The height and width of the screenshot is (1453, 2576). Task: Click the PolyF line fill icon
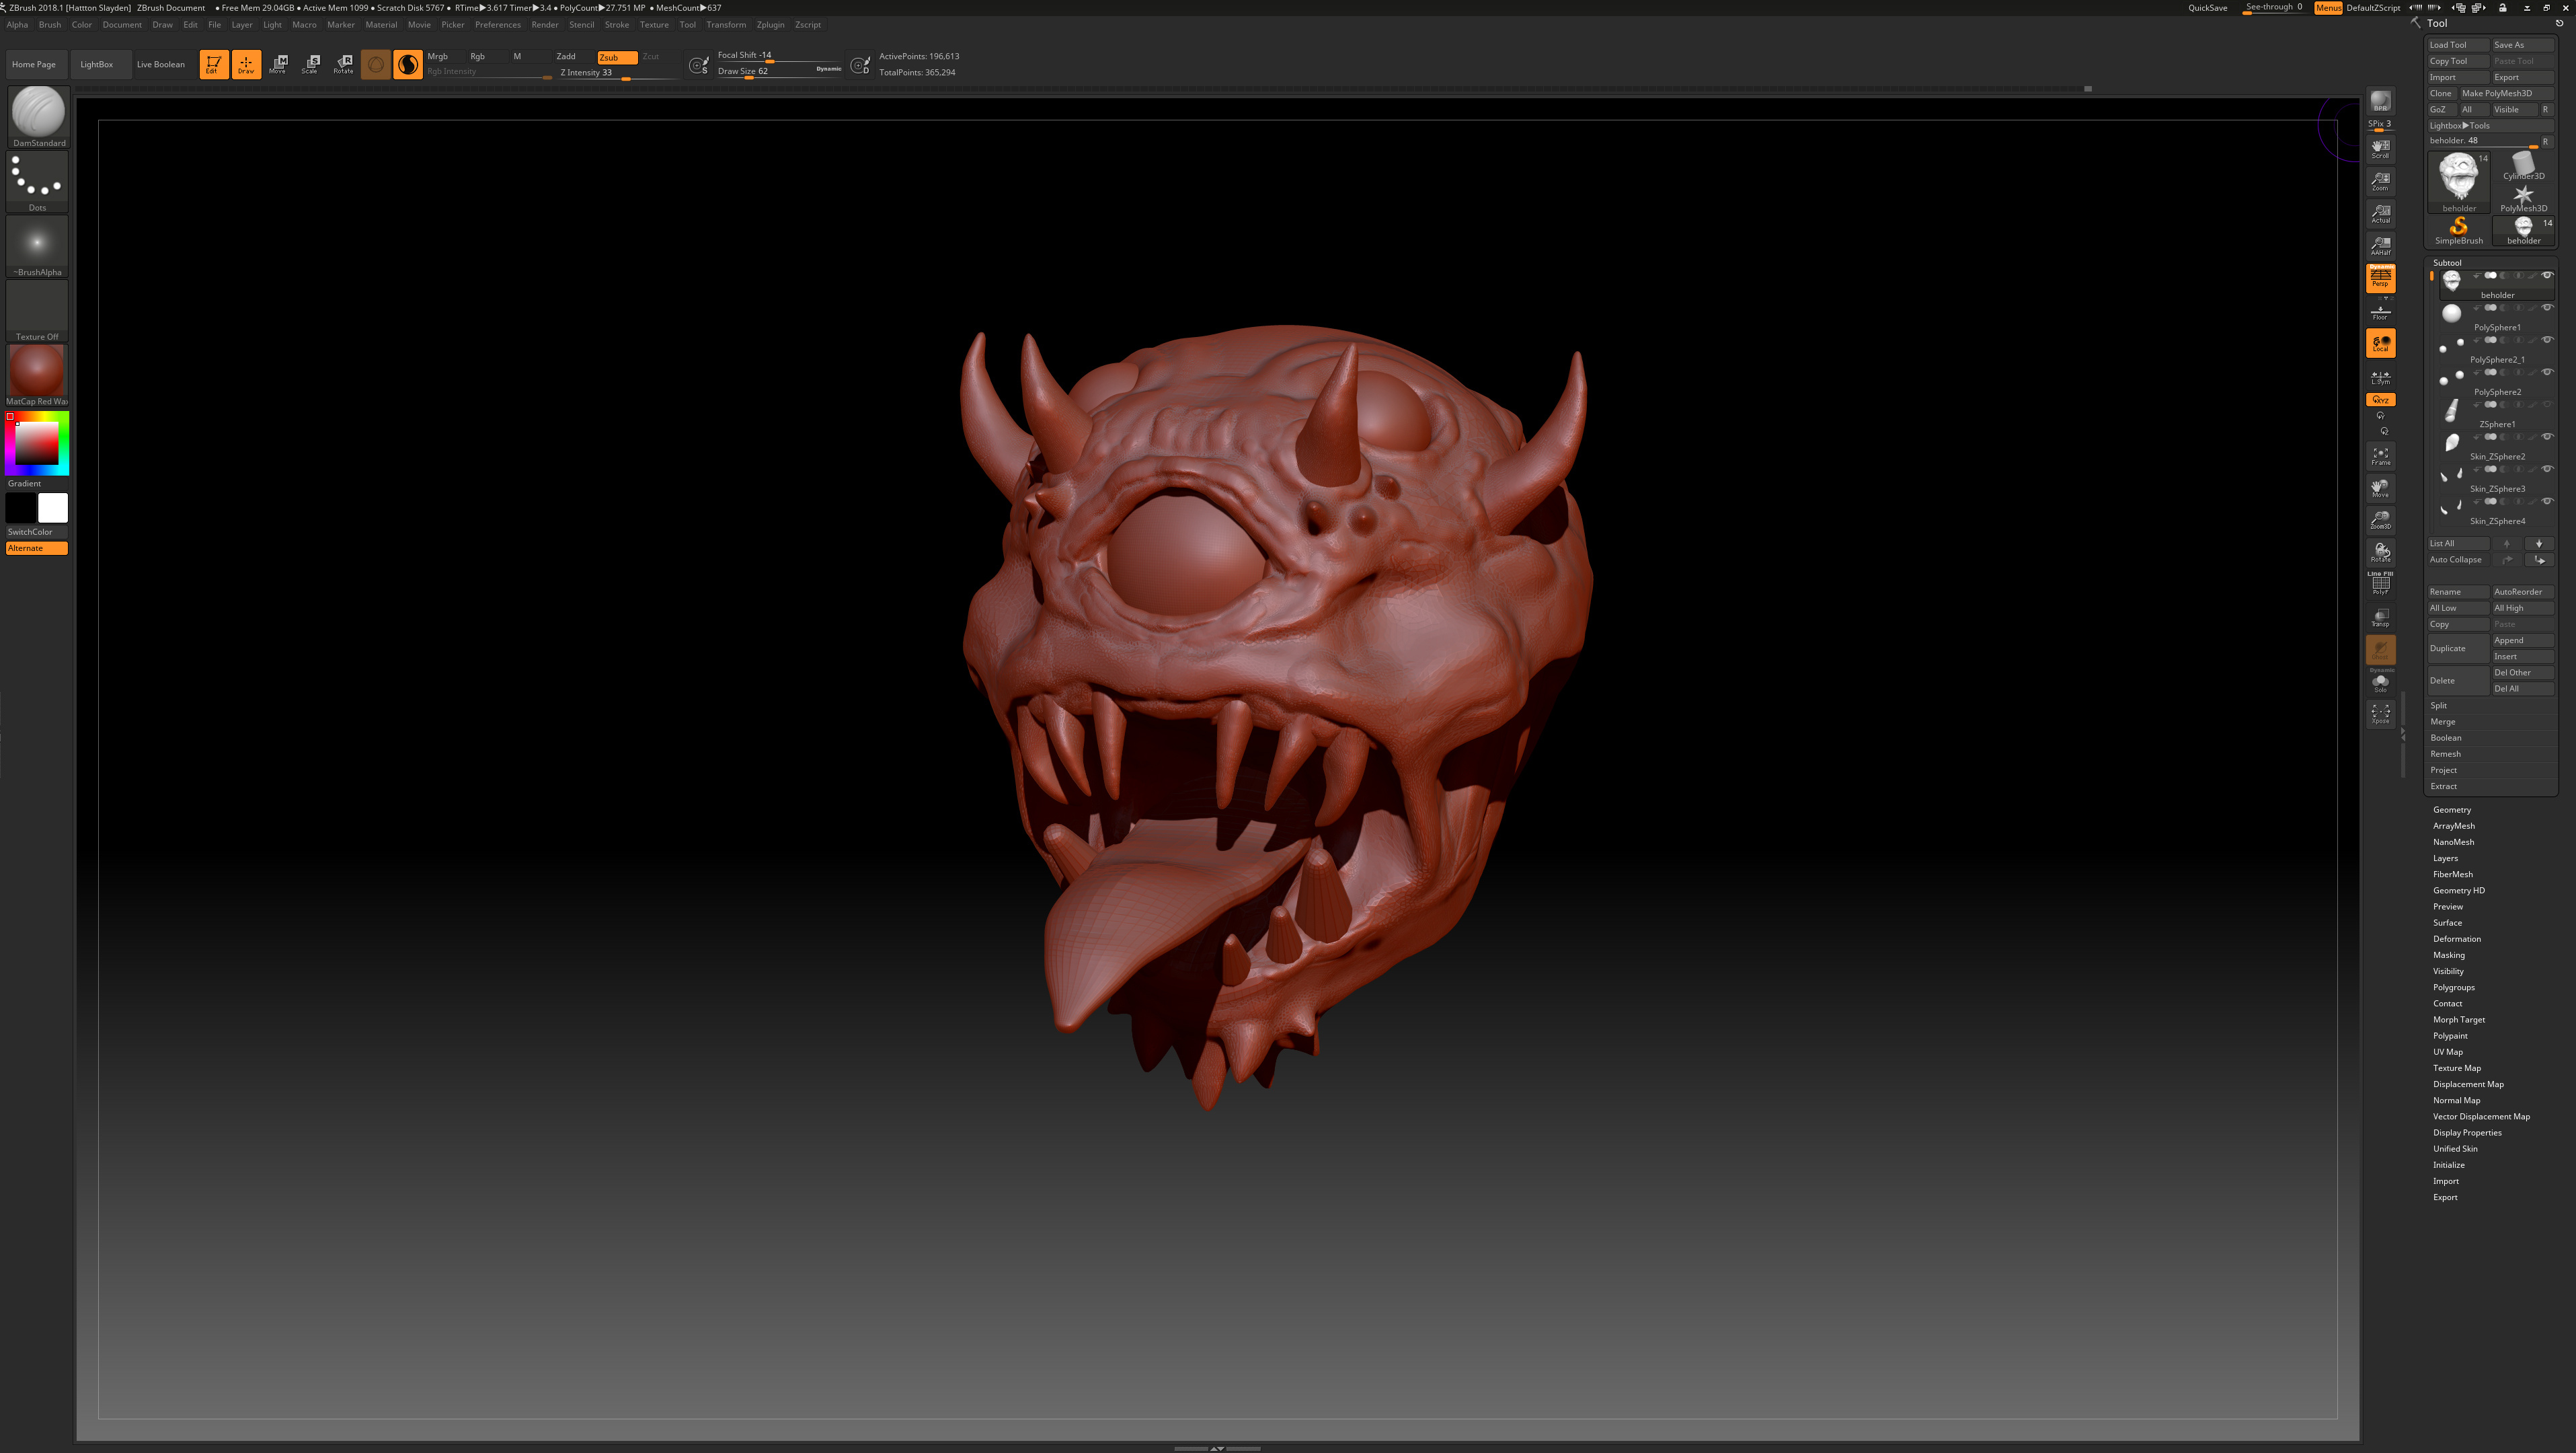pyautogui.click(x=2380, y=583)
